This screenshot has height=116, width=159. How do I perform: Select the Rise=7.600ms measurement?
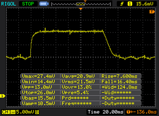pos(120,76)
